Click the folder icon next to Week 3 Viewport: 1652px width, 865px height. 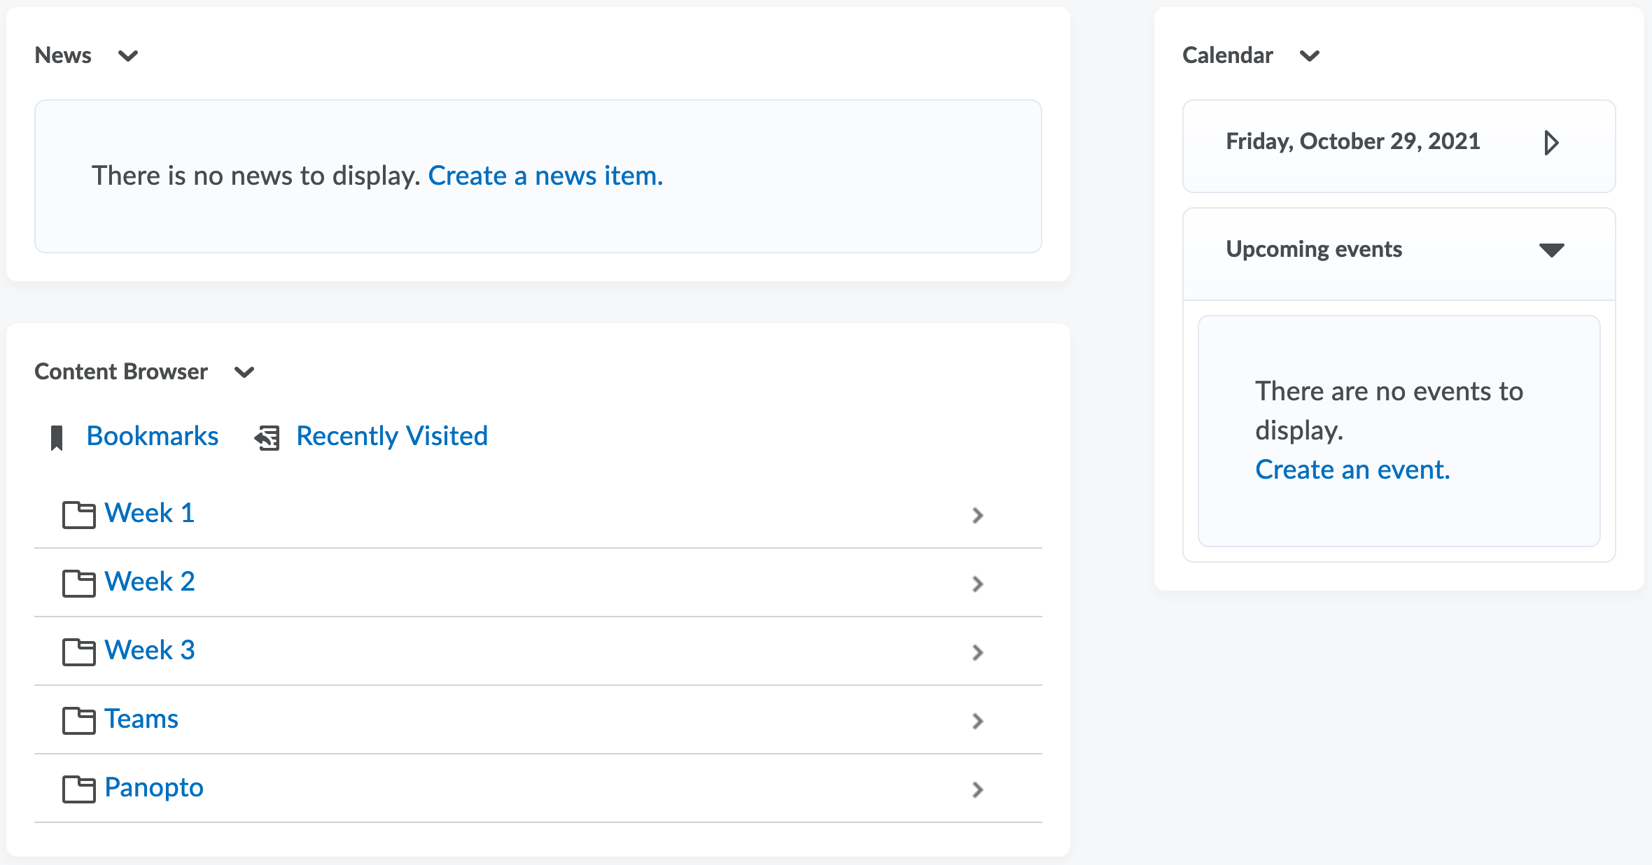(78, 652)
